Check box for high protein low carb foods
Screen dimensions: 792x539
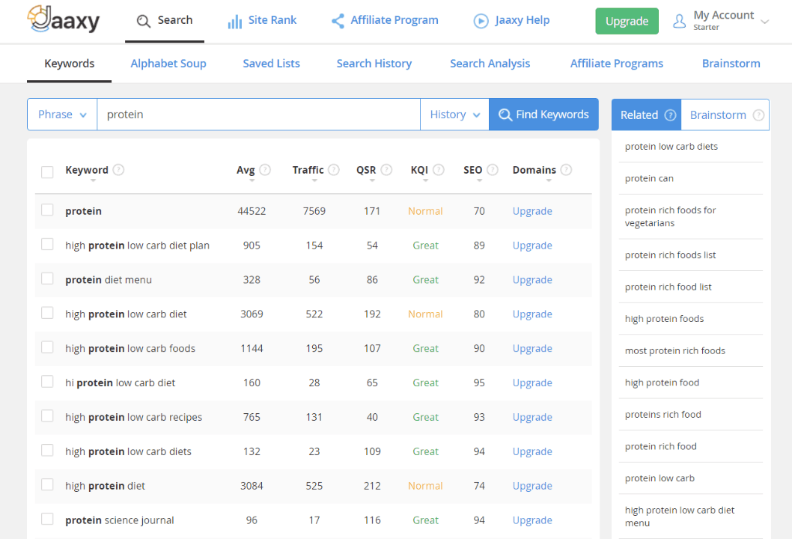point(47,347)
